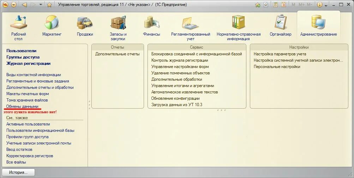
Task: Open Загрузка данных из УТ 10.3
Action: 177,104
